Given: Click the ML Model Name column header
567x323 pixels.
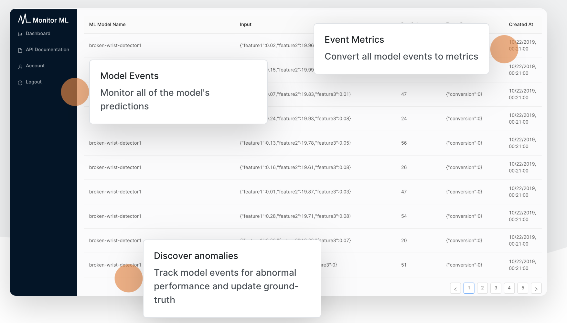Looking at the screenshot, I should 107,24.
